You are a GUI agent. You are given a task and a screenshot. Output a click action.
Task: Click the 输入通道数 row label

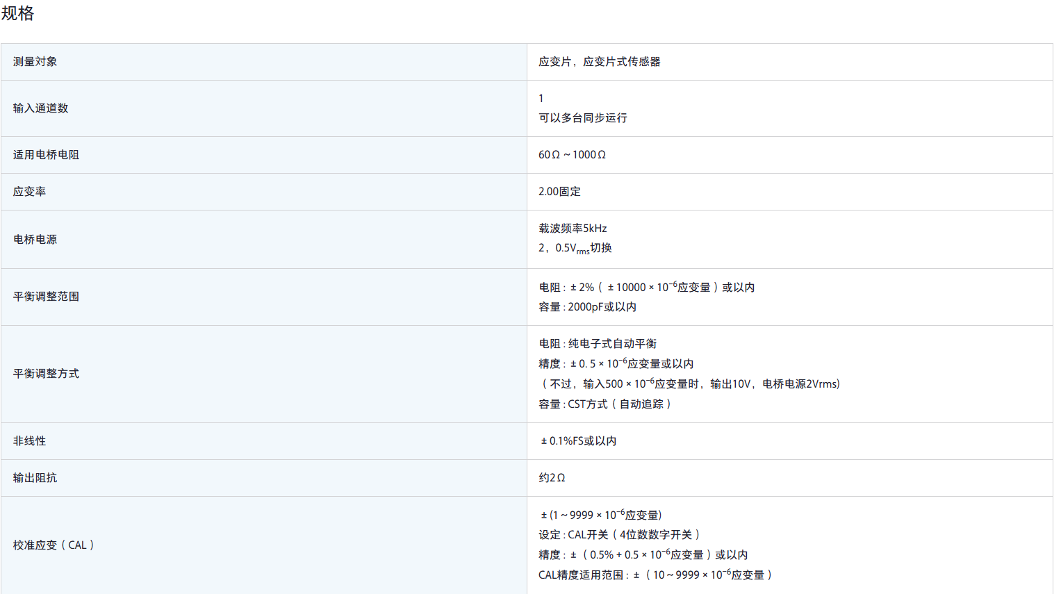40,108
